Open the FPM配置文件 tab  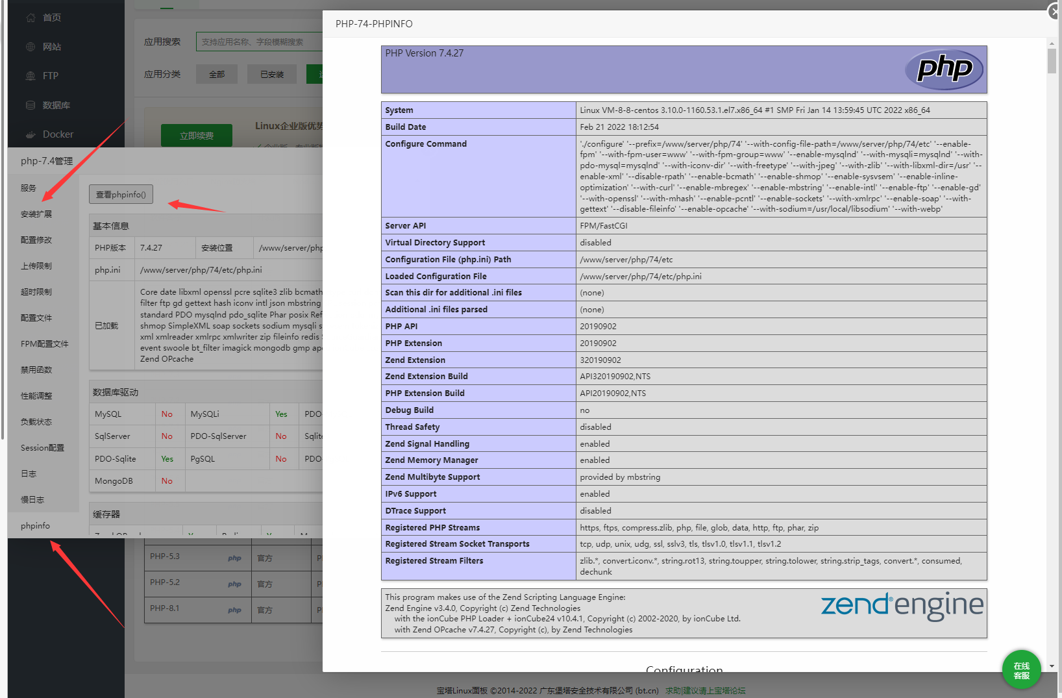(44, 344)
